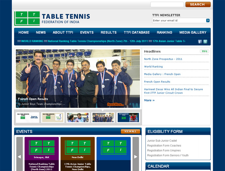The height and width of the screenshot is (171, 225).
Task: Select the table tennis player slideshow thumbnail
Action: [x=128, y=118]
